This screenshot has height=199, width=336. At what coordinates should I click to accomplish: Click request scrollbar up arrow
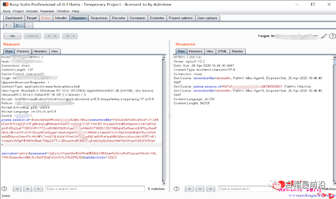click(164, 57)
